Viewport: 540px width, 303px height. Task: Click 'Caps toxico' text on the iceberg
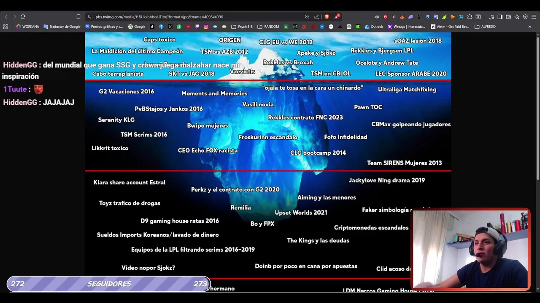tap(159, 40)
